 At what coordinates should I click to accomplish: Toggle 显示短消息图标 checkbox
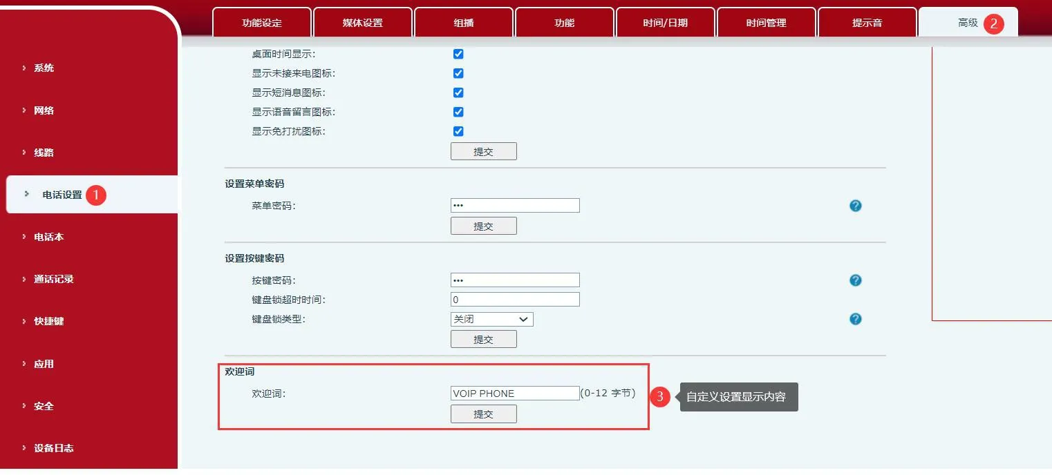458,92
